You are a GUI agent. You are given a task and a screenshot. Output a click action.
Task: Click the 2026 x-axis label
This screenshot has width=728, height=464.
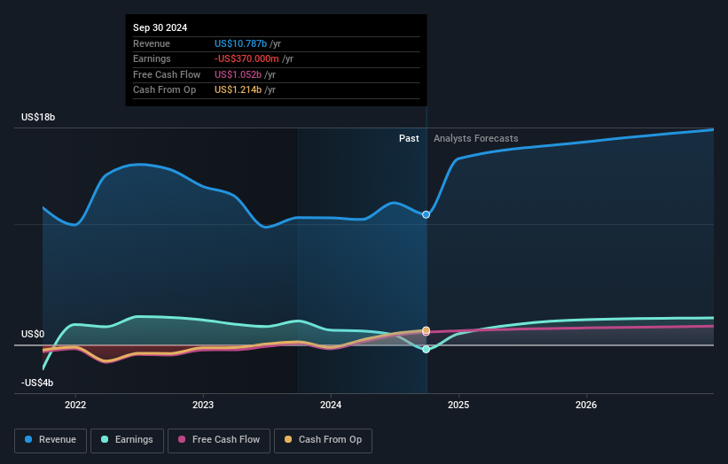[x=586, y=405]
